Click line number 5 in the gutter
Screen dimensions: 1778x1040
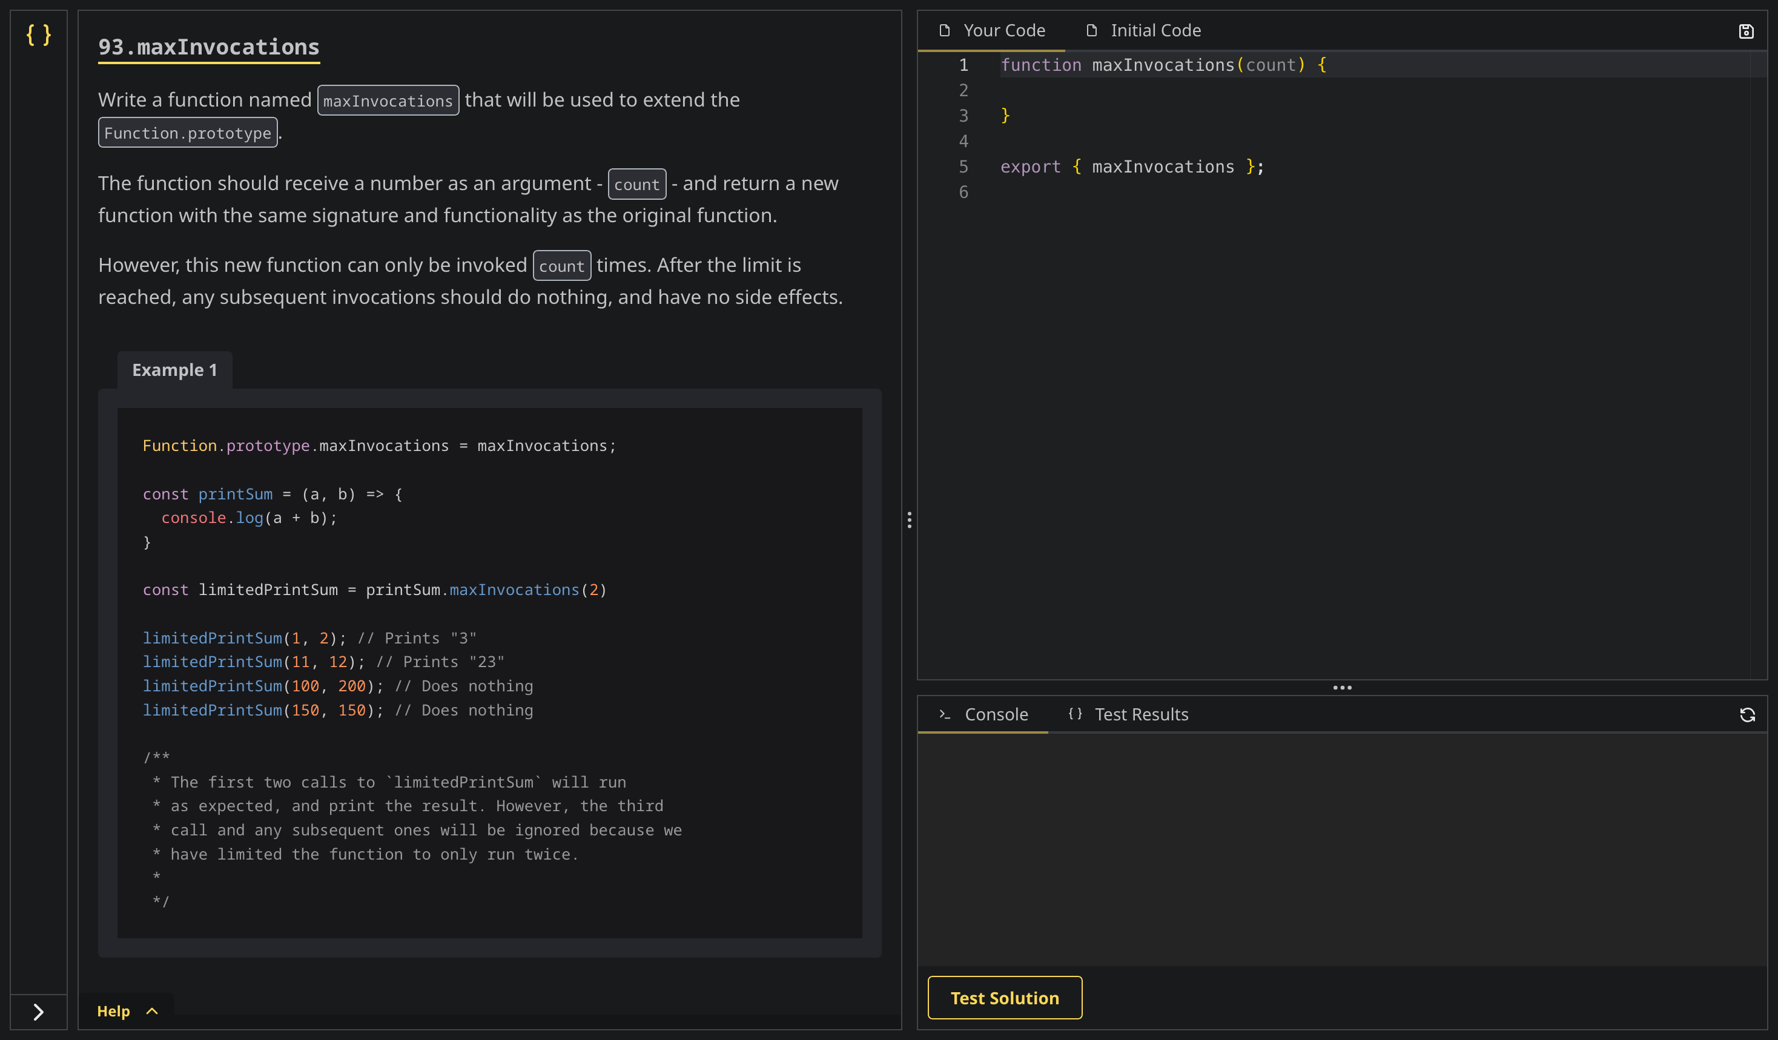[x=963, y=166]
